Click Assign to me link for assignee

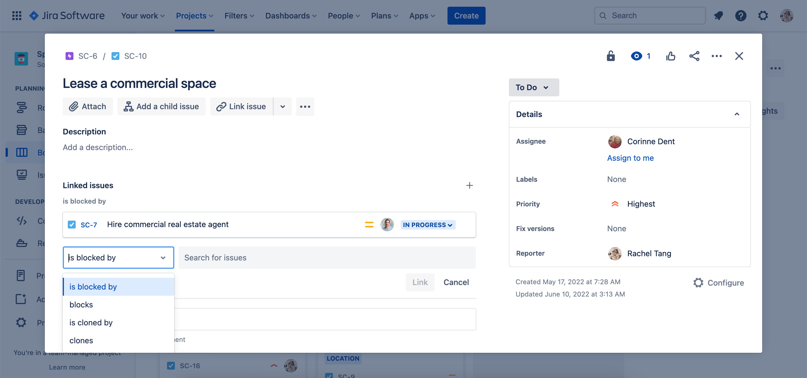tap(630, 157)
